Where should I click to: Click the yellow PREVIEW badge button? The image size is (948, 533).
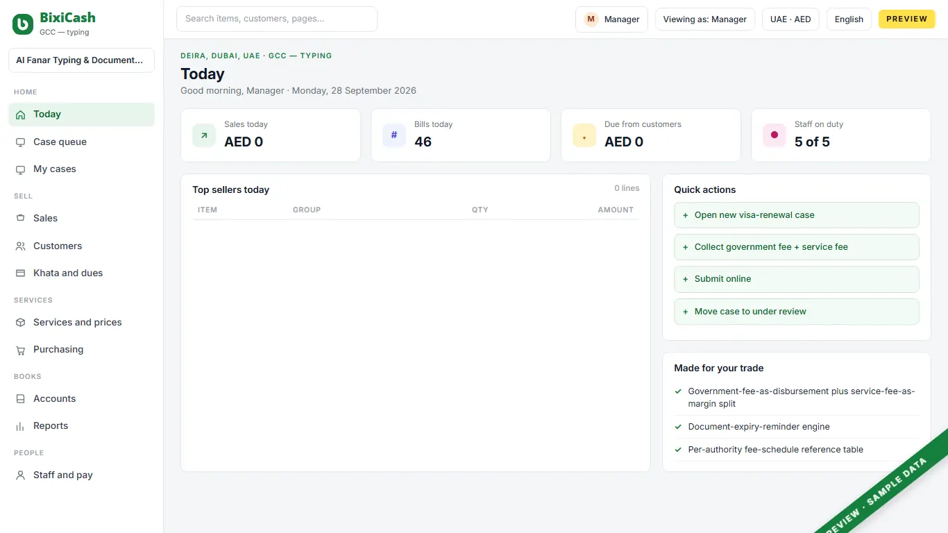click(x=907, y=19)
